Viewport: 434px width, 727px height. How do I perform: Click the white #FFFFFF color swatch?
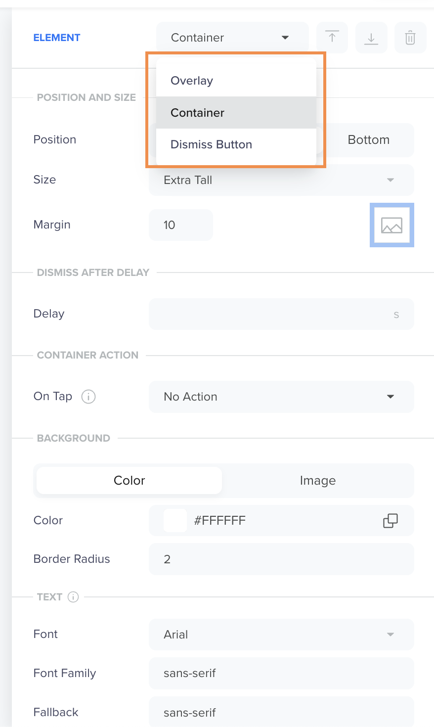point(175,520)
